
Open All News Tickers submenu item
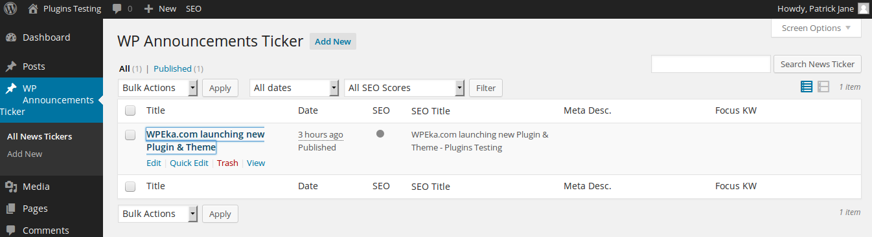40,136
